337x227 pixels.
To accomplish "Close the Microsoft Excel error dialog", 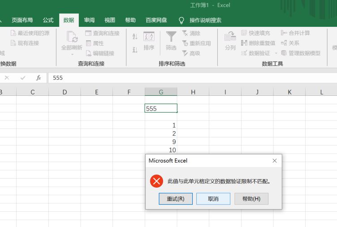I will coord(274,161).
